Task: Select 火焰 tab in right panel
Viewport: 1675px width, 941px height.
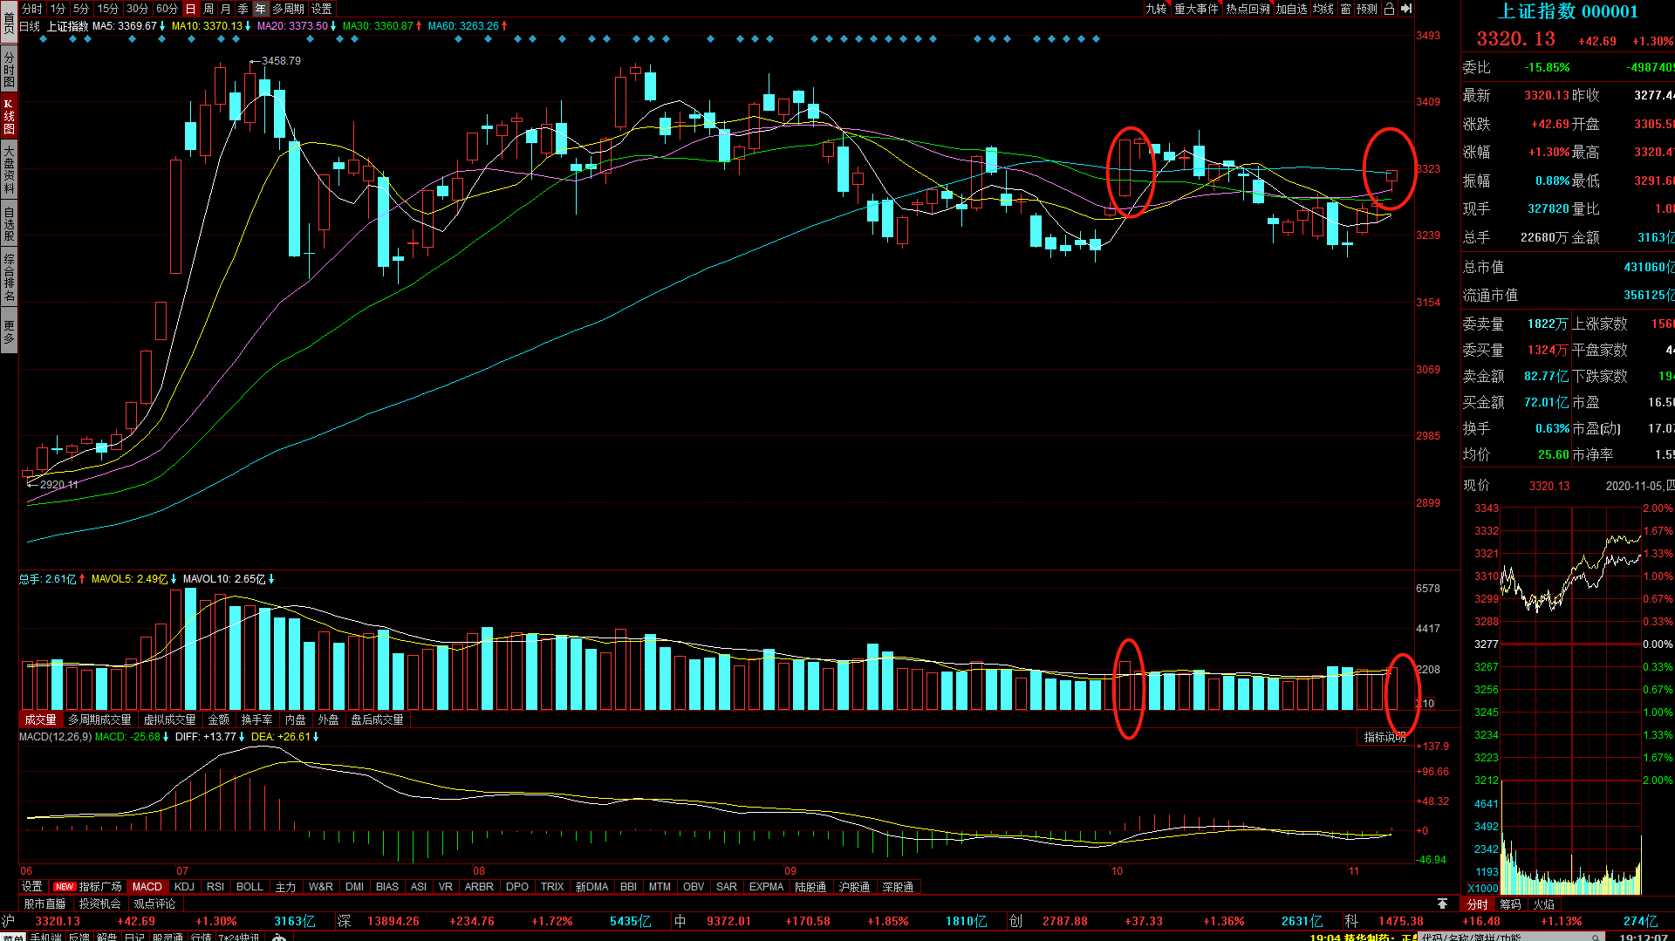Action: (x=1543, y=904)
